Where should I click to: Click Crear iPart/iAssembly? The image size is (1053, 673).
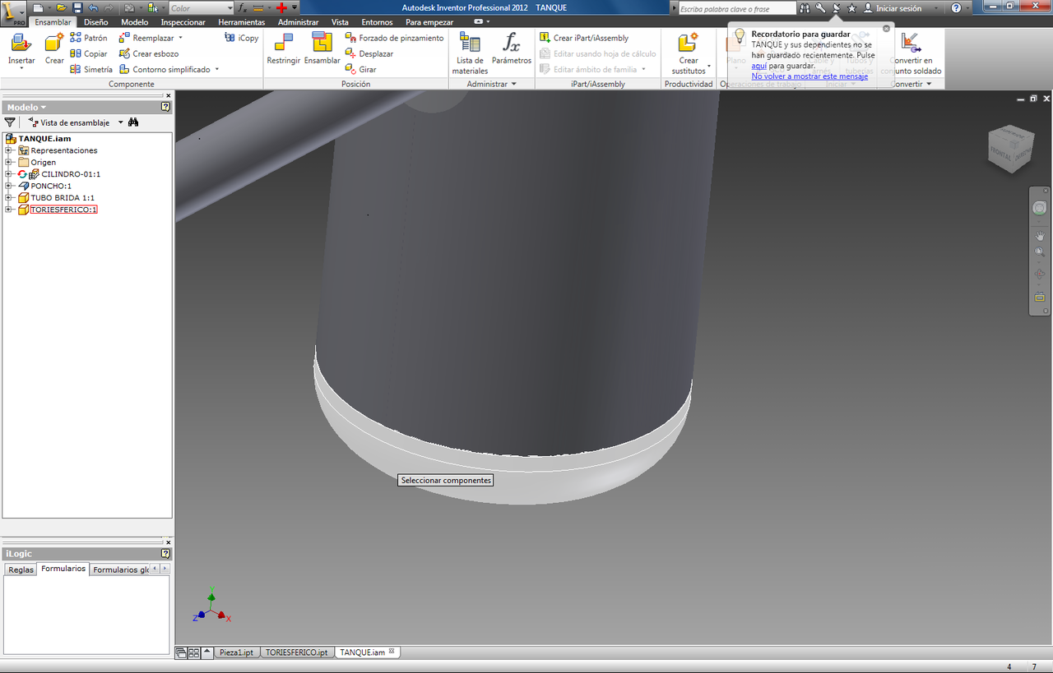pyautogui.click(x=584, y=38)
